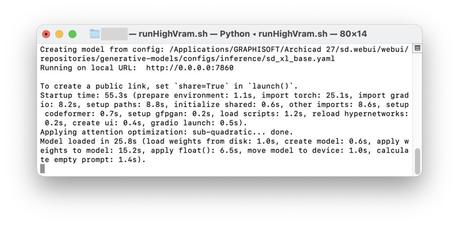Screen dimensions: 459x225
Task: Close the terminal window with red button
Action: click(x=46, y=34)
